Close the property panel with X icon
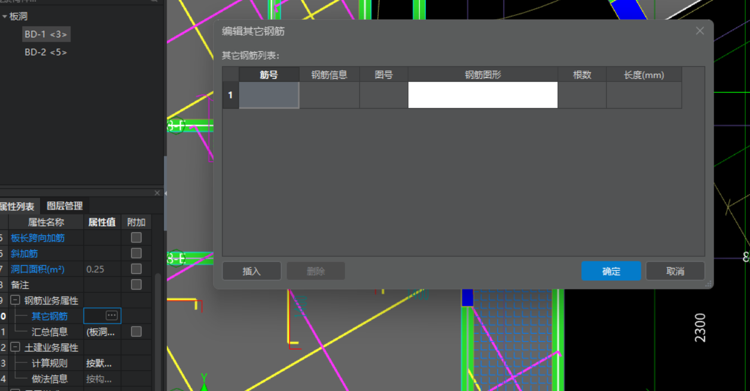Image resolution: width=750 pixels, height=391 pixels. [x=157, y=193]
